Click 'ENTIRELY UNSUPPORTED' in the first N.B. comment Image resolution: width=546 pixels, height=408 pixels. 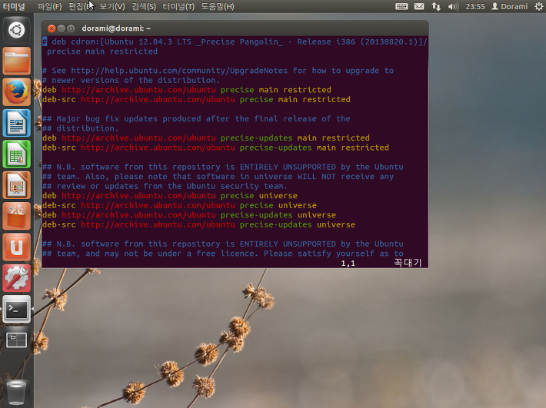288,167
